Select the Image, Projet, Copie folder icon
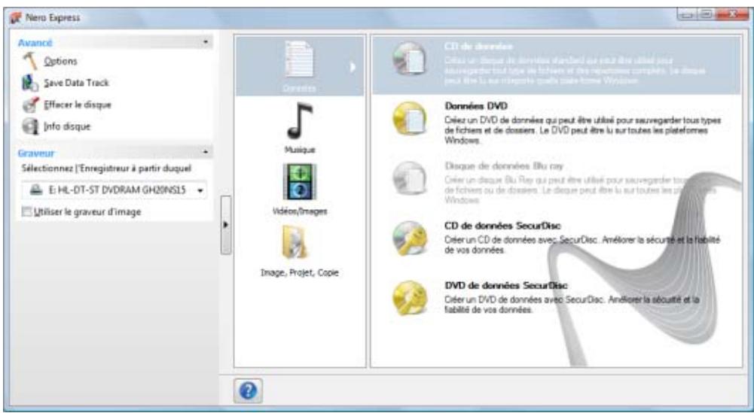The image size is (754, 413). [x=295, y=242]
